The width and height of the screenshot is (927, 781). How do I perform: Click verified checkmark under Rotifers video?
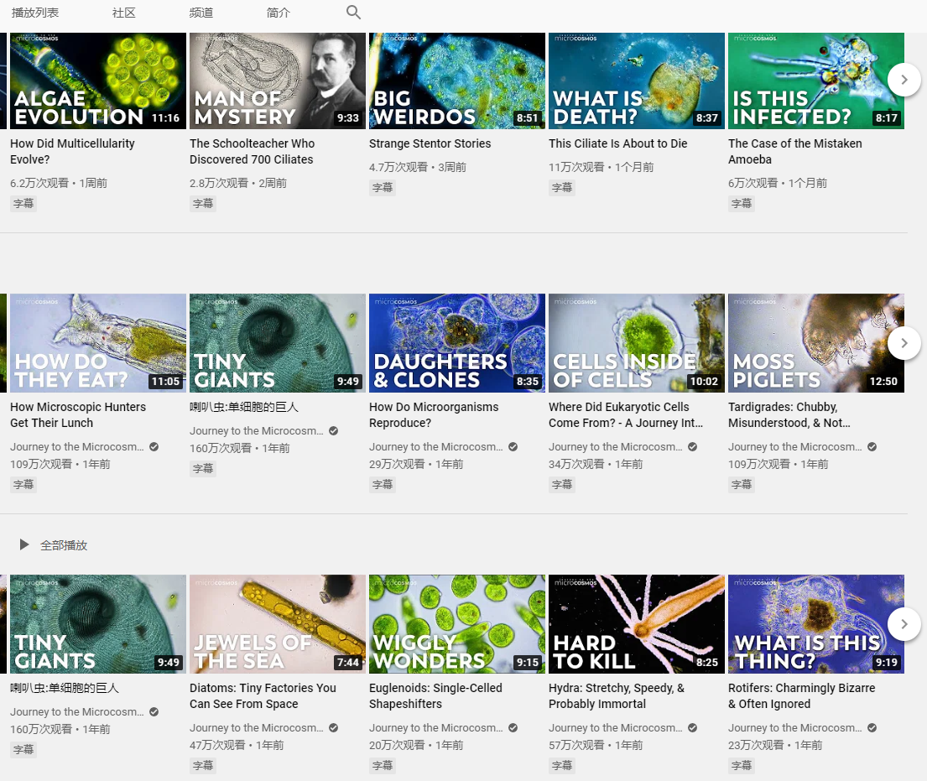(x=872, y=728)
